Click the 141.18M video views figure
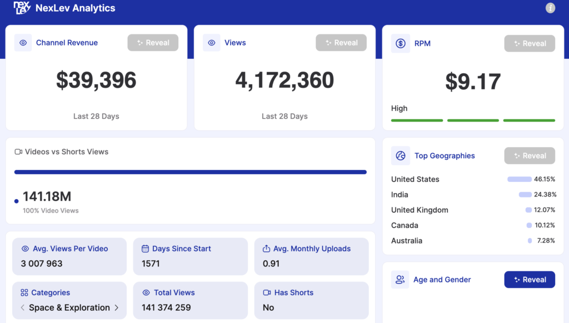 point(47,196)
